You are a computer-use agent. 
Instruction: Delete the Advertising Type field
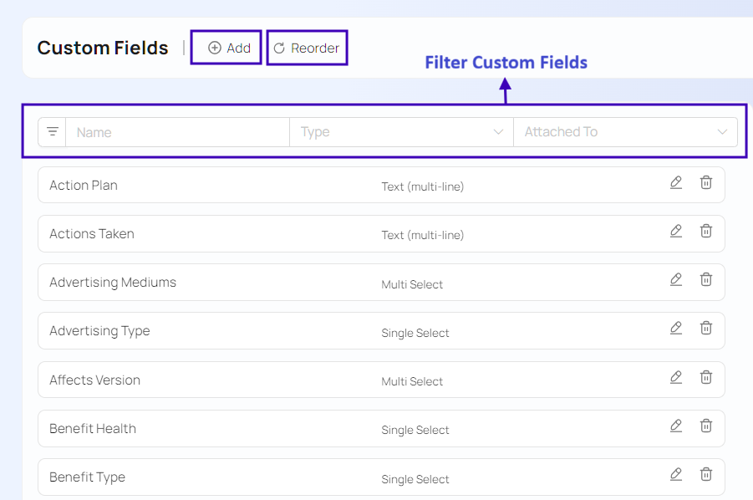706,328
